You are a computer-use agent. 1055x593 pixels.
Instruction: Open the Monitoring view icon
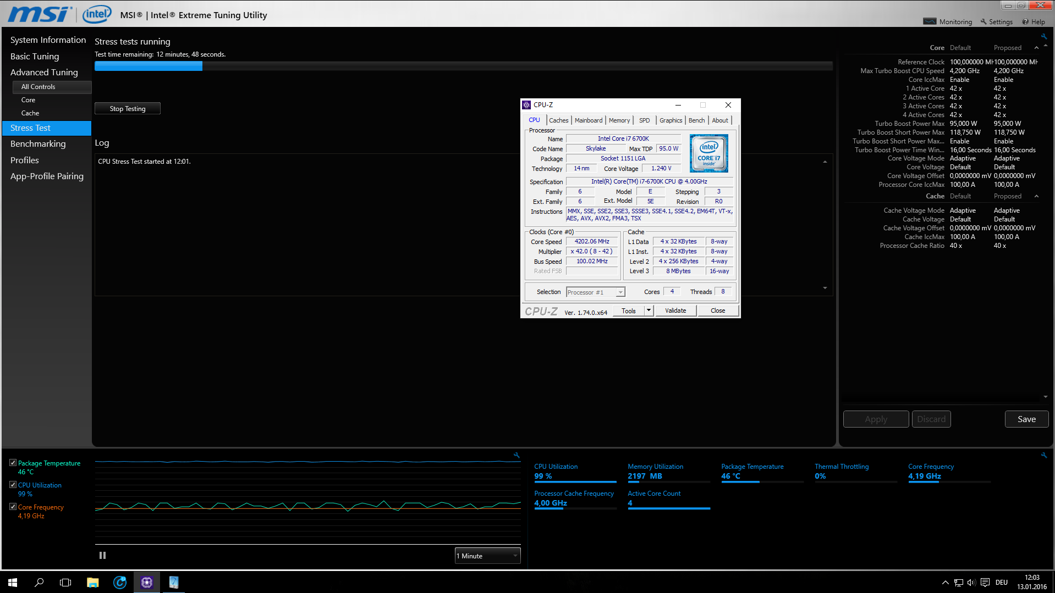[x=930, y=21]
